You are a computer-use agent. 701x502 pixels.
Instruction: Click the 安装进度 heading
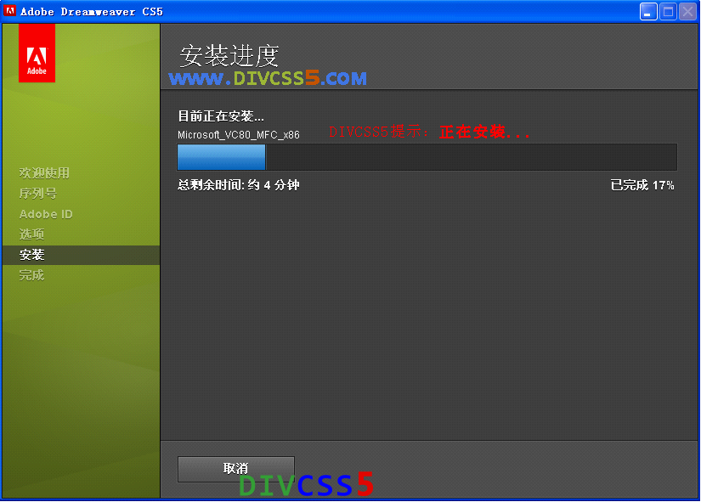point(229,56)
